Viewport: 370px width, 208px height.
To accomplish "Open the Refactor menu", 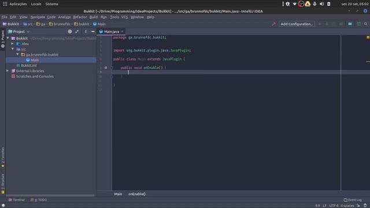I will point(80,17).
